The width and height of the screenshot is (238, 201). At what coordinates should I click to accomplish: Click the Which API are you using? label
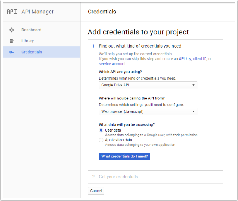120,72
